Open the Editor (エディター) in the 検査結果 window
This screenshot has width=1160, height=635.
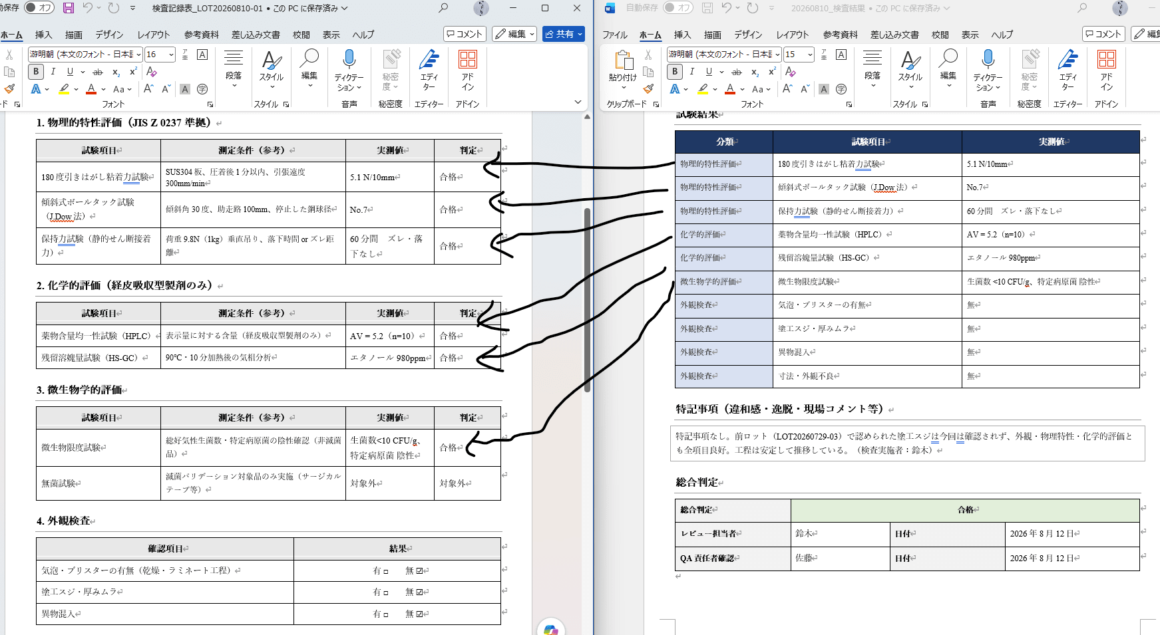tap(1068, 70)
